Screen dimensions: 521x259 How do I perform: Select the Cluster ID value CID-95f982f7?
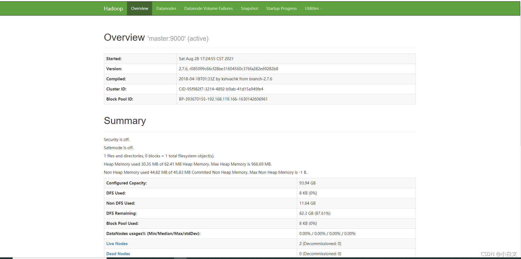tap(221, 89)
